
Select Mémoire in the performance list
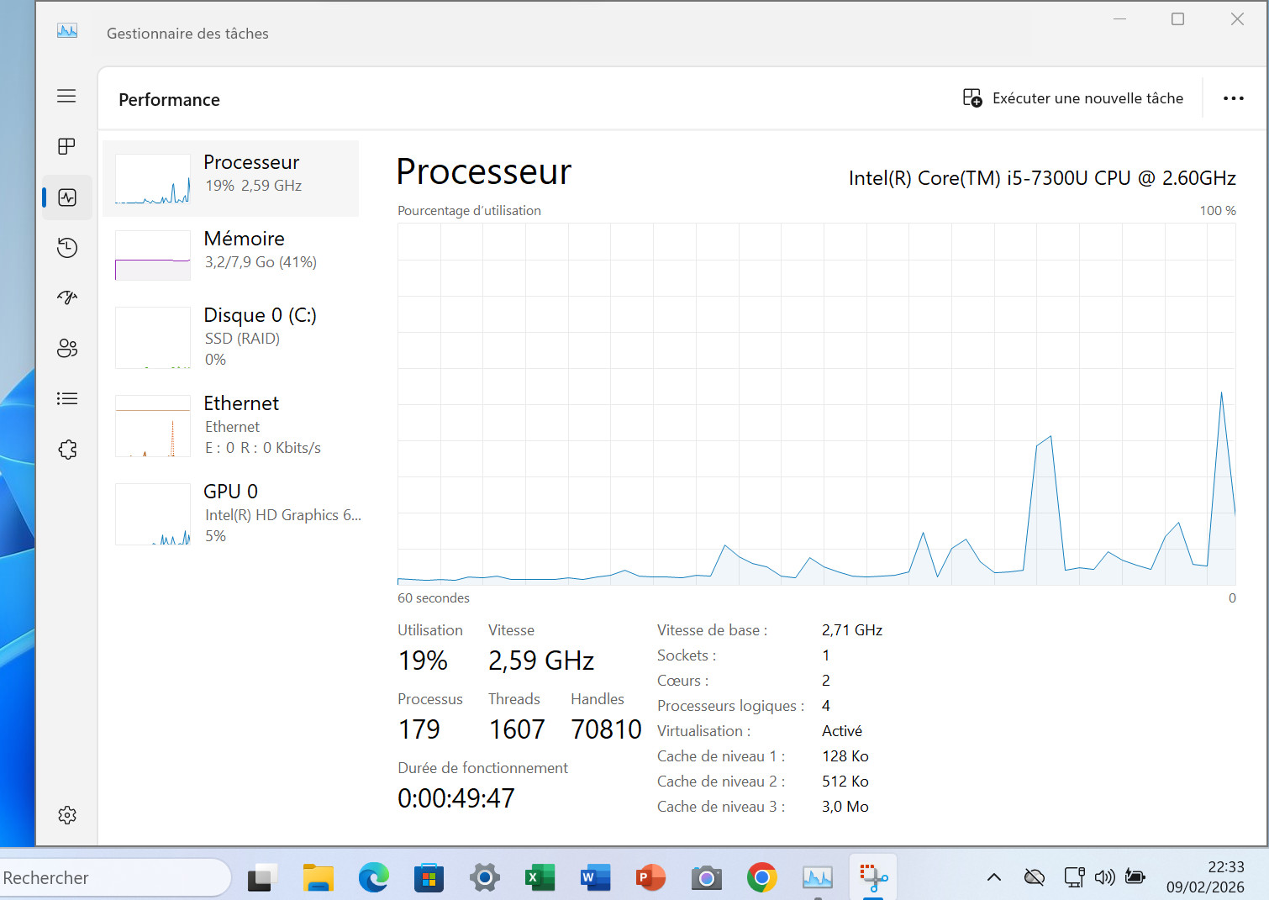coord(230,255)
